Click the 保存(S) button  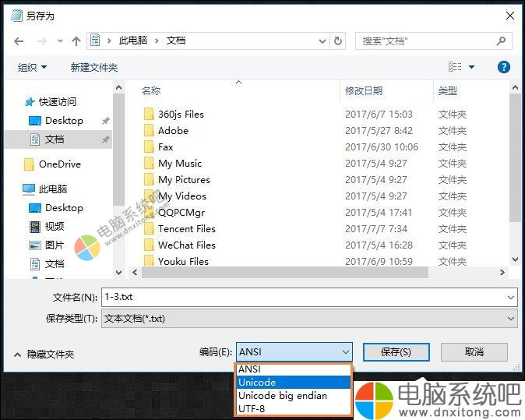coord(396,352)
